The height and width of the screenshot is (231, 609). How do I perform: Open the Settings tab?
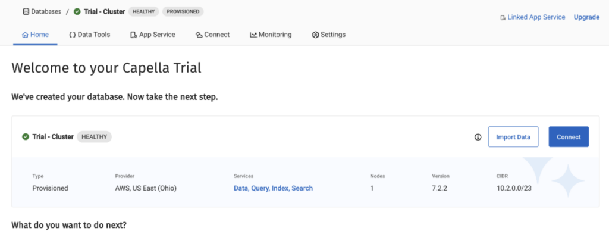point(328,35)
